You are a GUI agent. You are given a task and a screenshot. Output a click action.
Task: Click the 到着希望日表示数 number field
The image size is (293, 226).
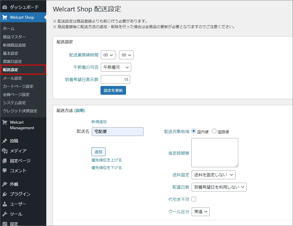pyautogui.click(x=115, y=80)
